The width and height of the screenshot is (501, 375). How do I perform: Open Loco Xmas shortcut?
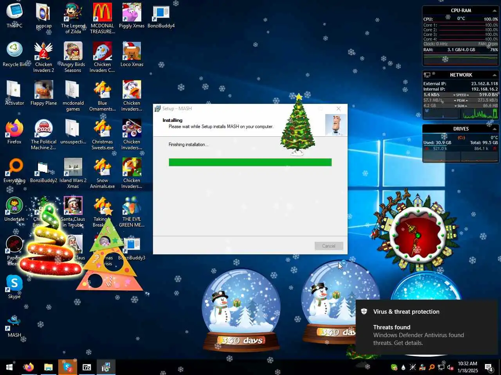click(x=132, y=54)
